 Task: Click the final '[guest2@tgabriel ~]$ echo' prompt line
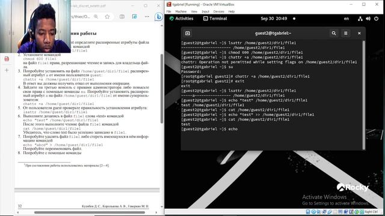tap(209, 129)
